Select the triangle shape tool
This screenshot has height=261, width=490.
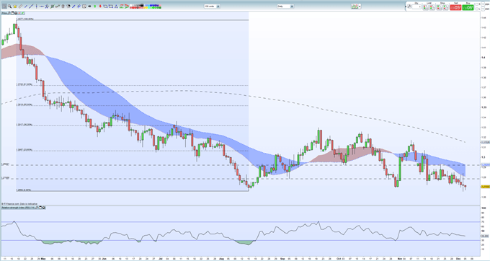click(x=116, y=6)
